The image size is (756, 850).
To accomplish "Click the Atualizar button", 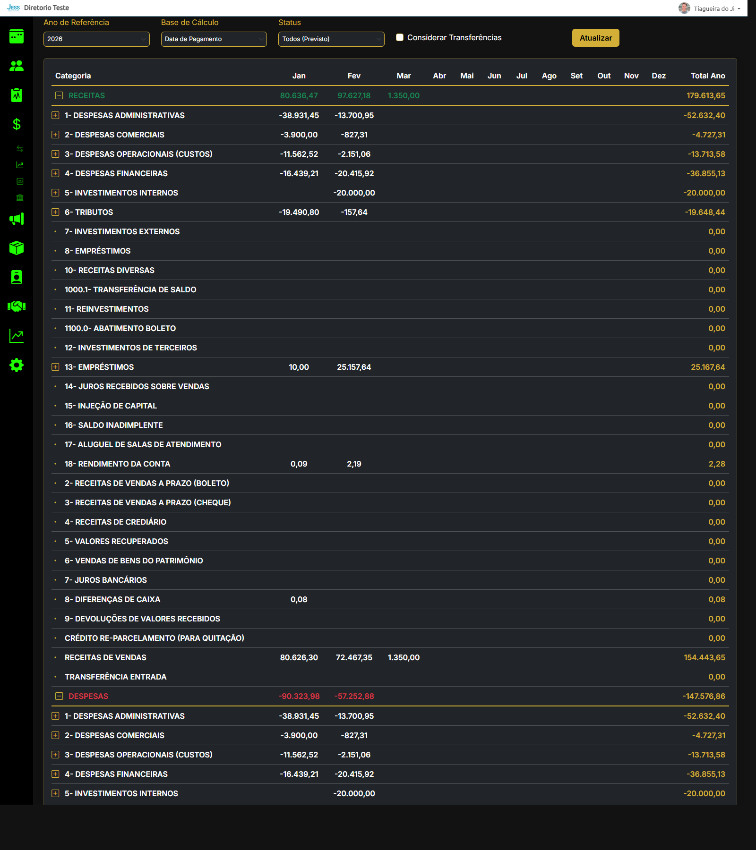I will [595, 38].
